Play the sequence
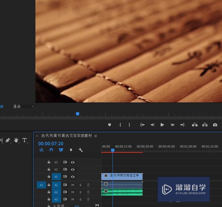The width and height of the screenshot is (222, 207). pyautogui.click(x=162, y=125)
